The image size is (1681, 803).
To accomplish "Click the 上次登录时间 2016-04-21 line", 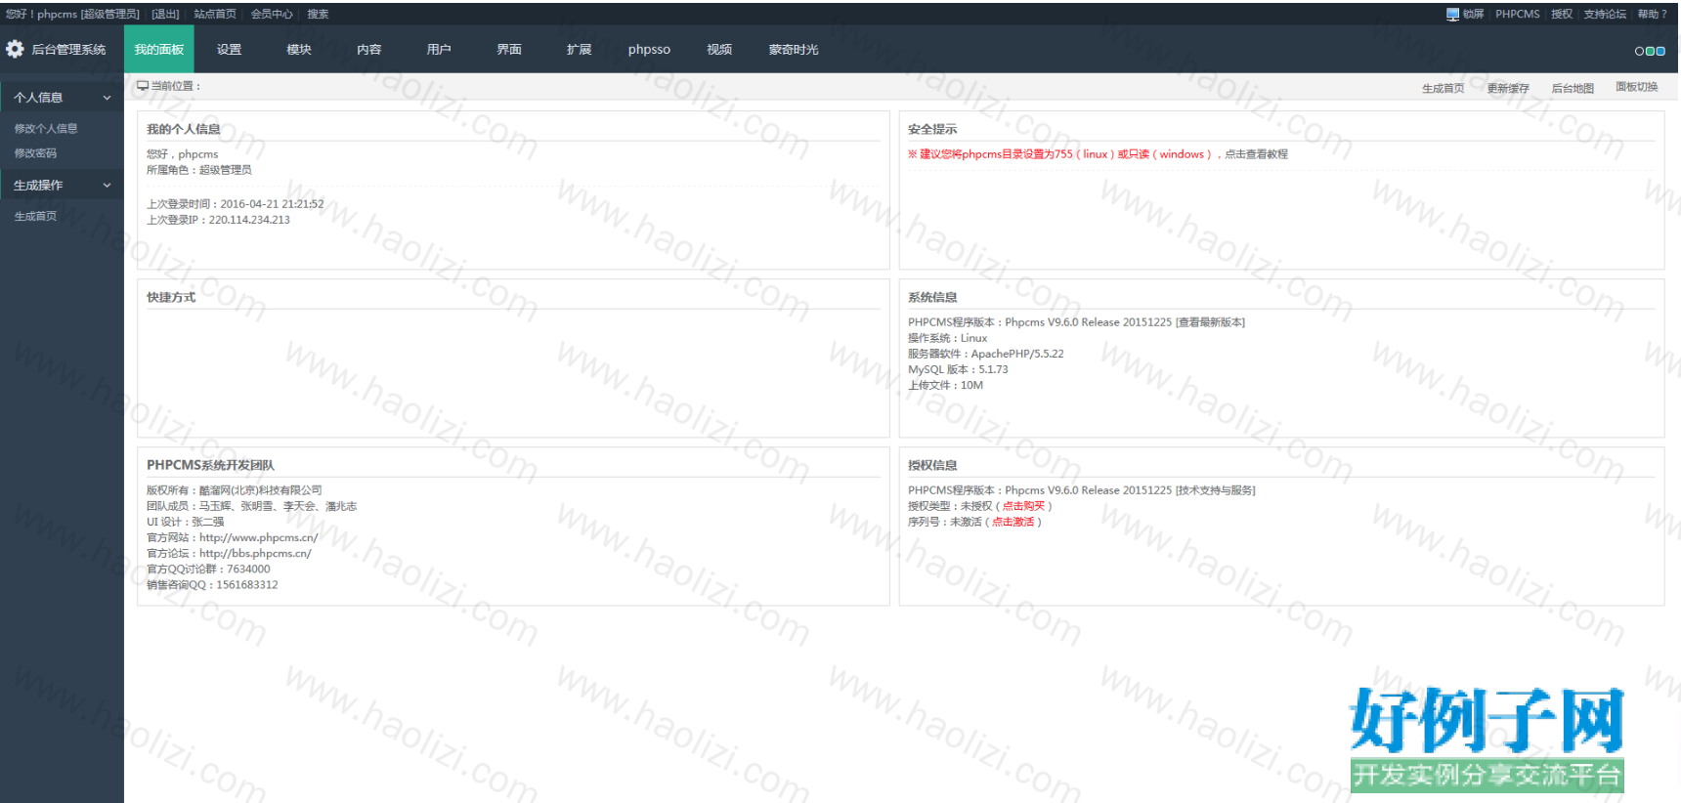I will tap(236, 204).
